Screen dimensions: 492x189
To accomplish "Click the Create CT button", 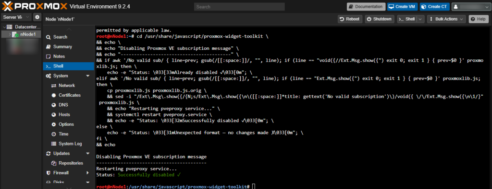I will click(x=434, y=7).
